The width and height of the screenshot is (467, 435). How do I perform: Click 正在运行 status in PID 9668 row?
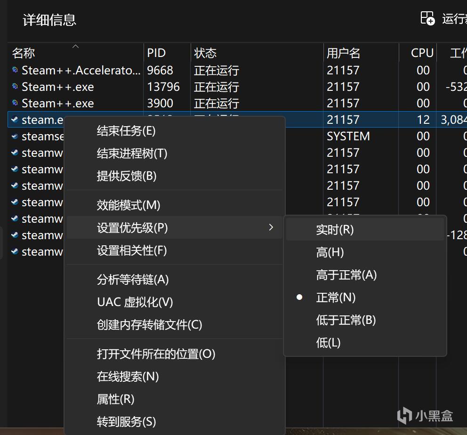click(x=217, y=70)
